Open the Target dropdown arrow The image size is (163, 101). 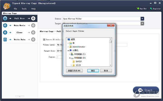[x=142, y=23]
